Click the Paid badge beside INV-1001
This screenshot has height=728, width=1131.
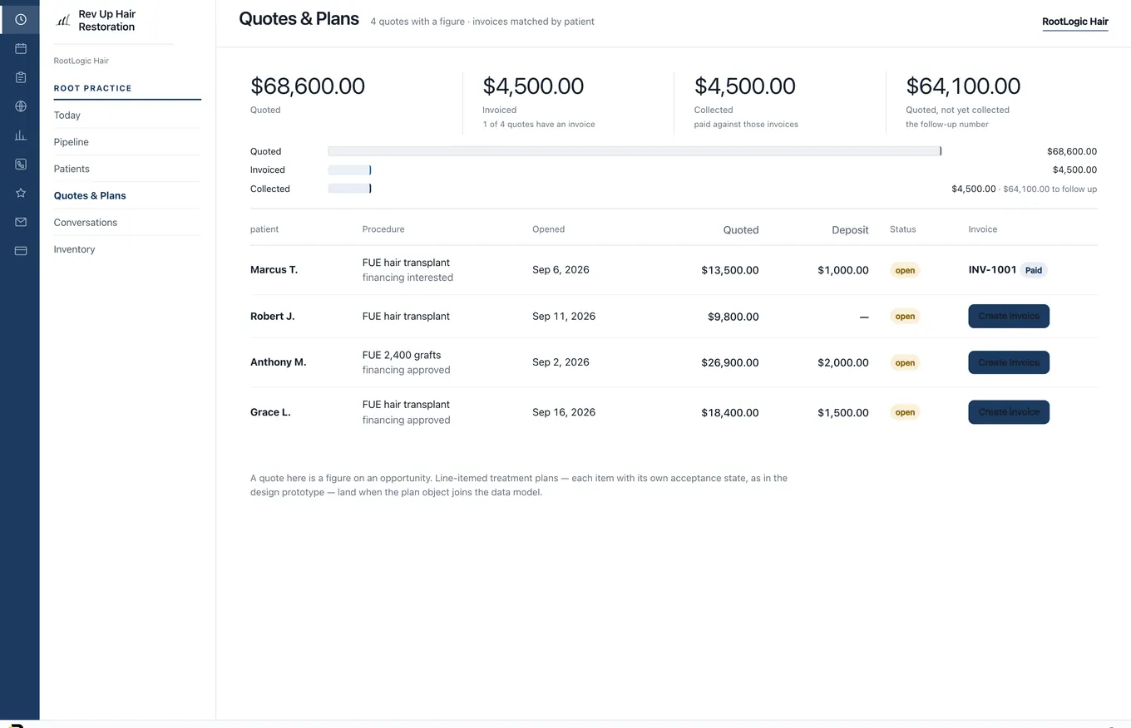1034,270
